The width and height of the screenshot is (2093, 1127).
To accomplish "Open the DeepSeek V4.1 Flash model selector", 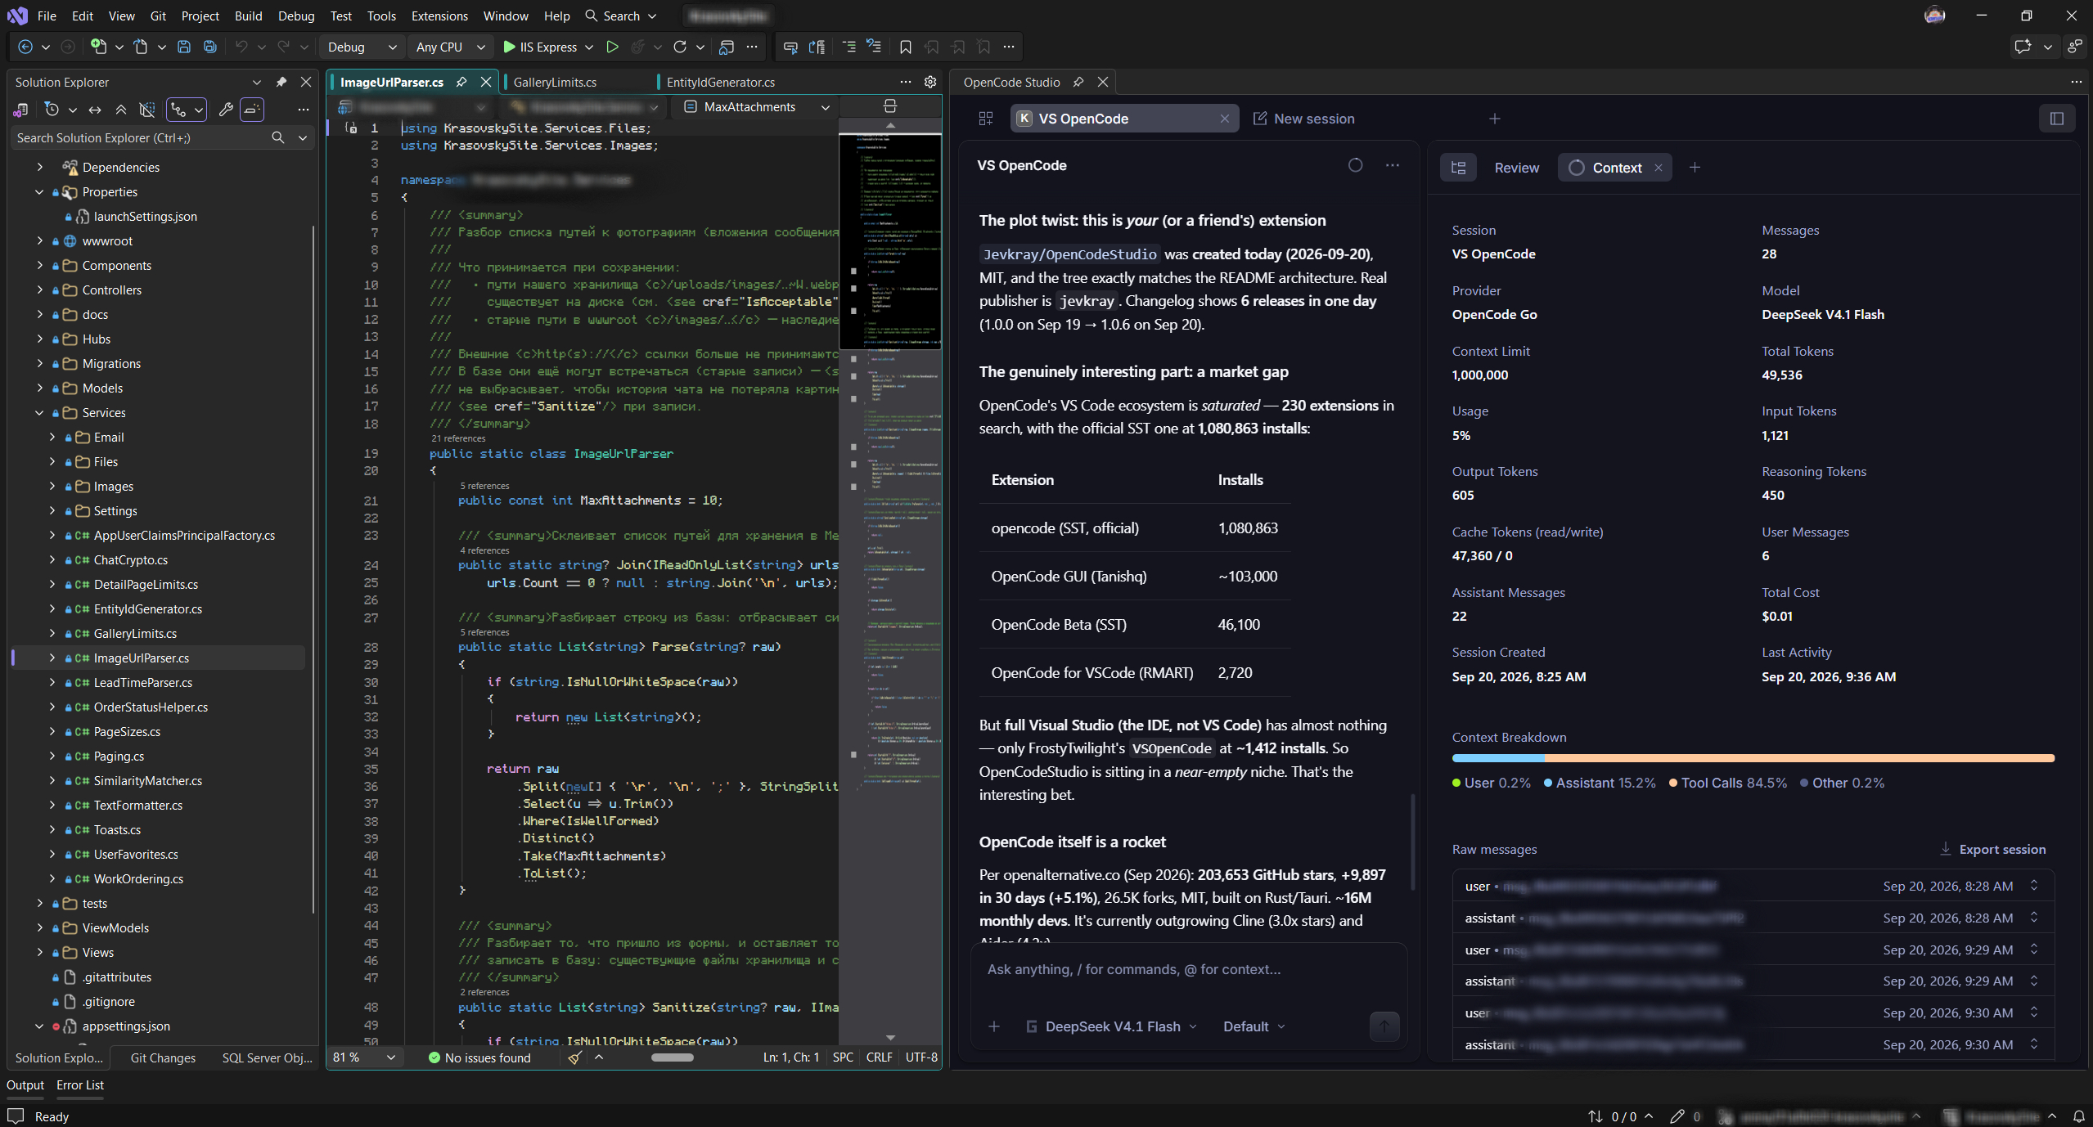I will click(1111, 1026).
